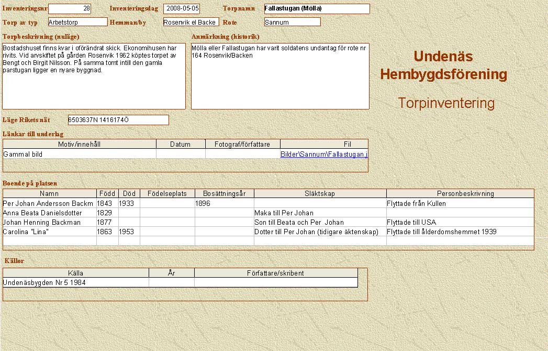Image resolution: width=548 pixels, height=351 pixels.
Task: Click the Namn column header in residents table
Action: (x=50, y=193)
